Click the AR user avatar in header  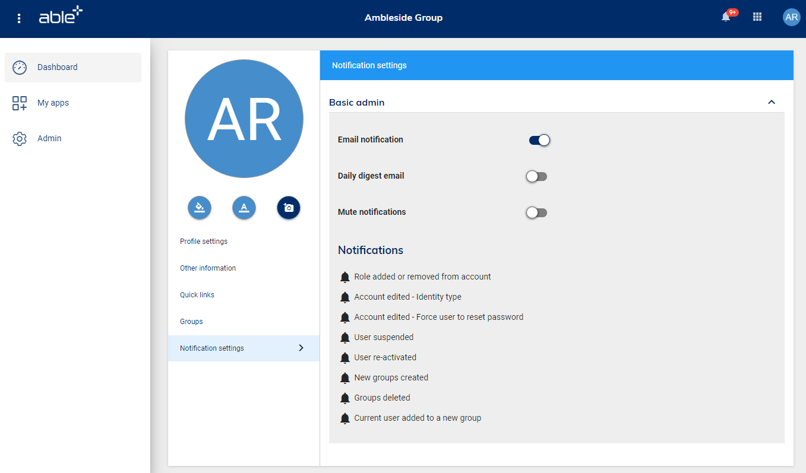pos(791,17)
